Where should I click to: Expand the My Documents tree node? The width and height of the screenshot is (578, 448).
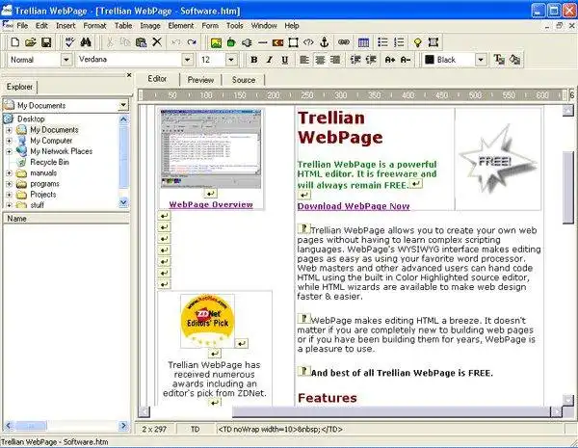(x=10, y=130)
